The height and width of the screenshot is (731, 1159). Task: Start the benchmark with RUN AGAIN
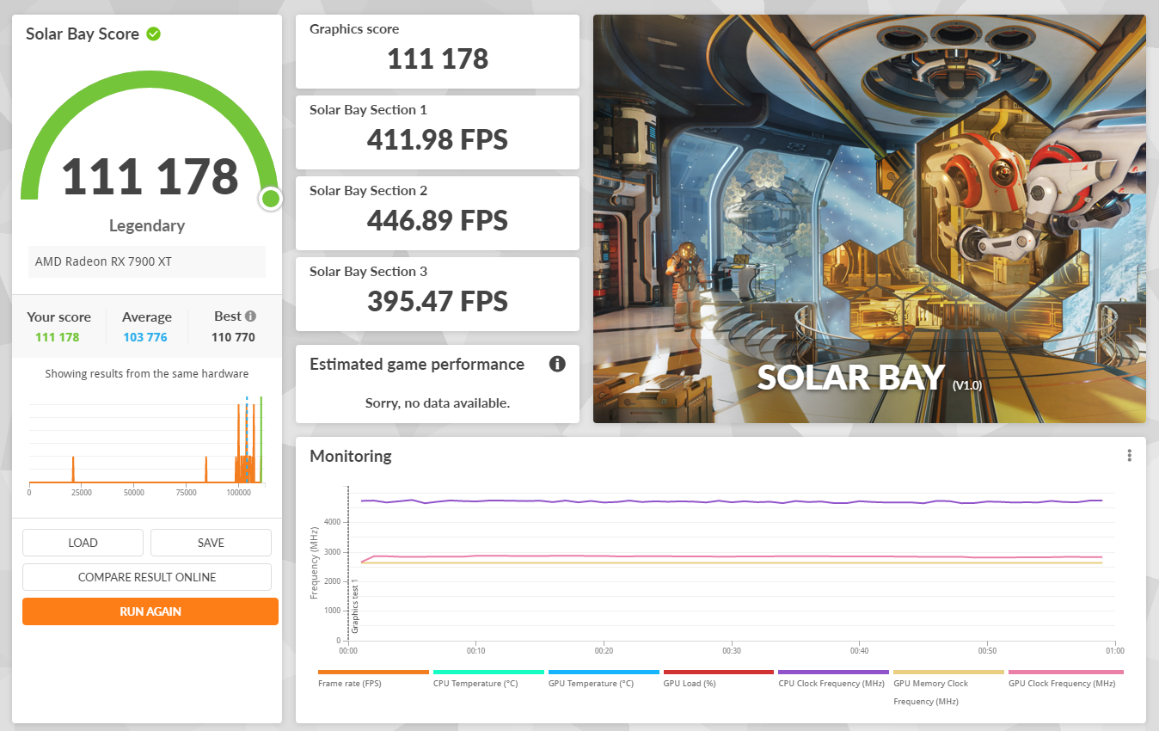point(150,611)
